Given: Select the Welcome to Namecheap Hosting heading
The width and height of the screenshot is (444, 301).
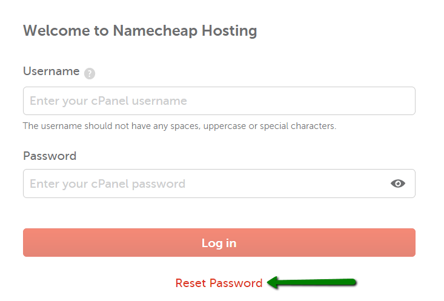Looking at the screenshot, I should tap(140, 30).
